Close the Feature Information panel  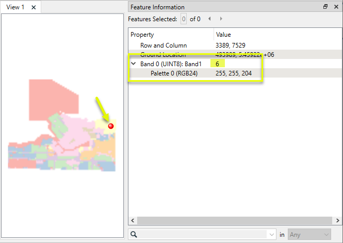click(335, 7)
